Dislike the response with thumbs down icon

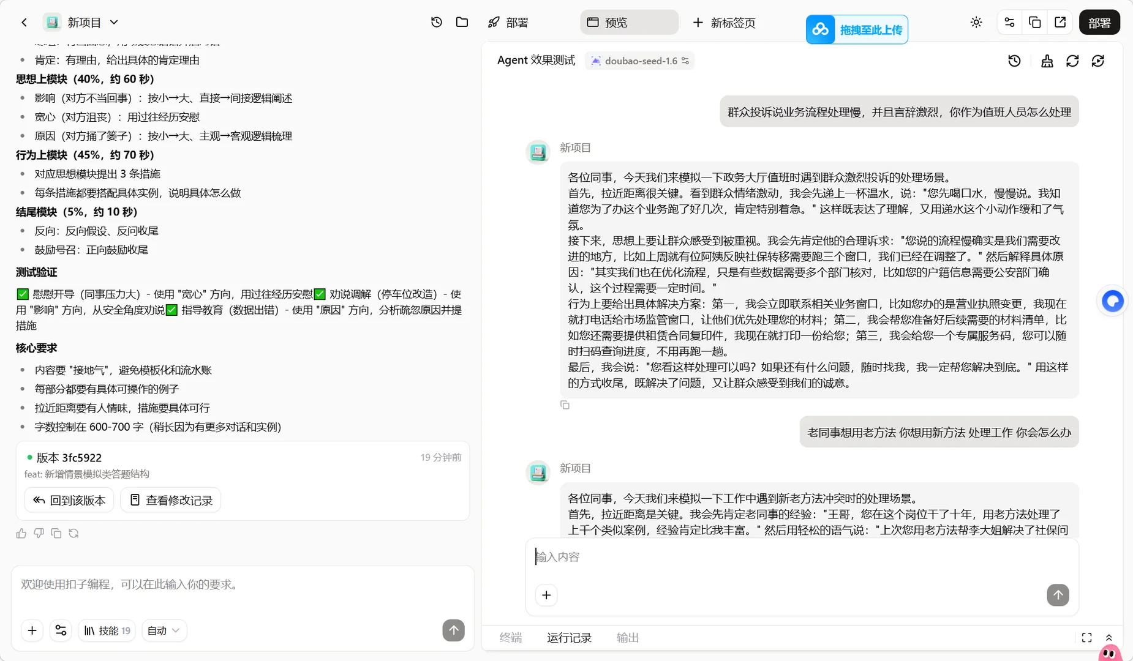(39, 534)
